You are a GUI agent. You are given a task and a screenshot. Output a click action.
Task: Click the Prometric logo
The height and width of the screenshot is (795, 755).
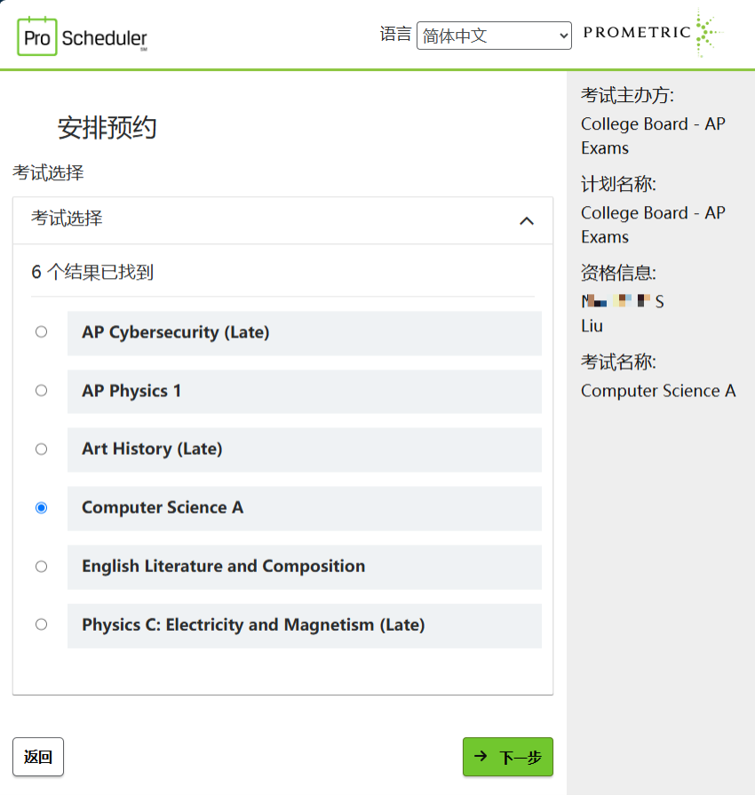point(653,33)
